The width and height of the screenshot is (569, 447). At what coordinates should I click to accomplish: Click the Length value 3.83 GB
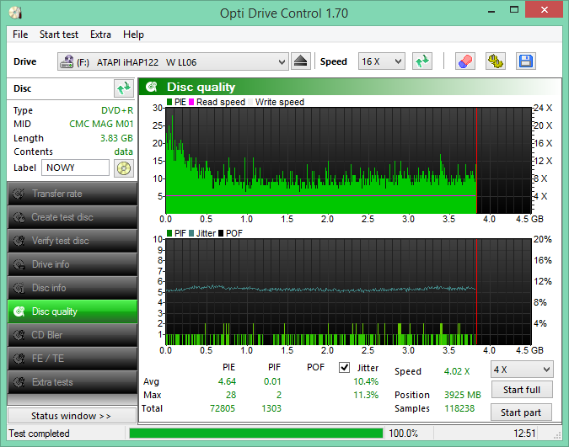[x=116, y=138]
